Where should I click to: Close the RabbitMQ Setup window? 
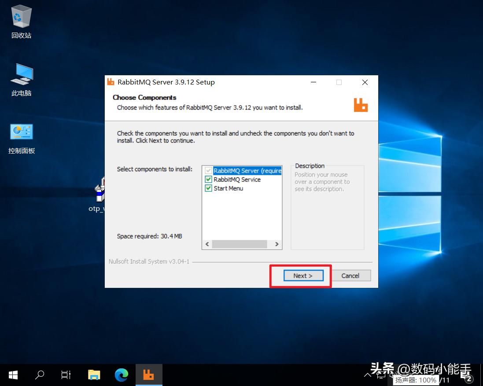(365, 82)
